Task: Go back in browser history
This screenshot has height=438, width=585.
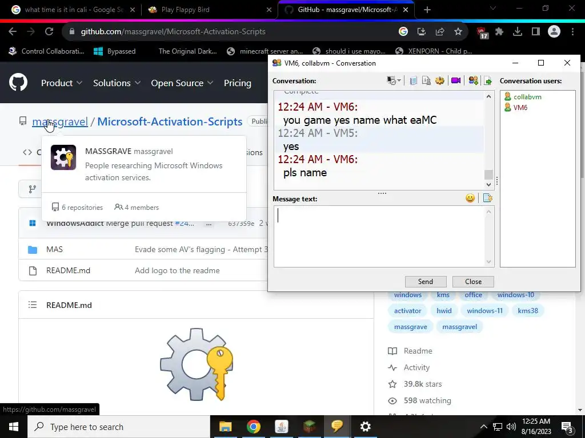Action: [x=13, y=32]
